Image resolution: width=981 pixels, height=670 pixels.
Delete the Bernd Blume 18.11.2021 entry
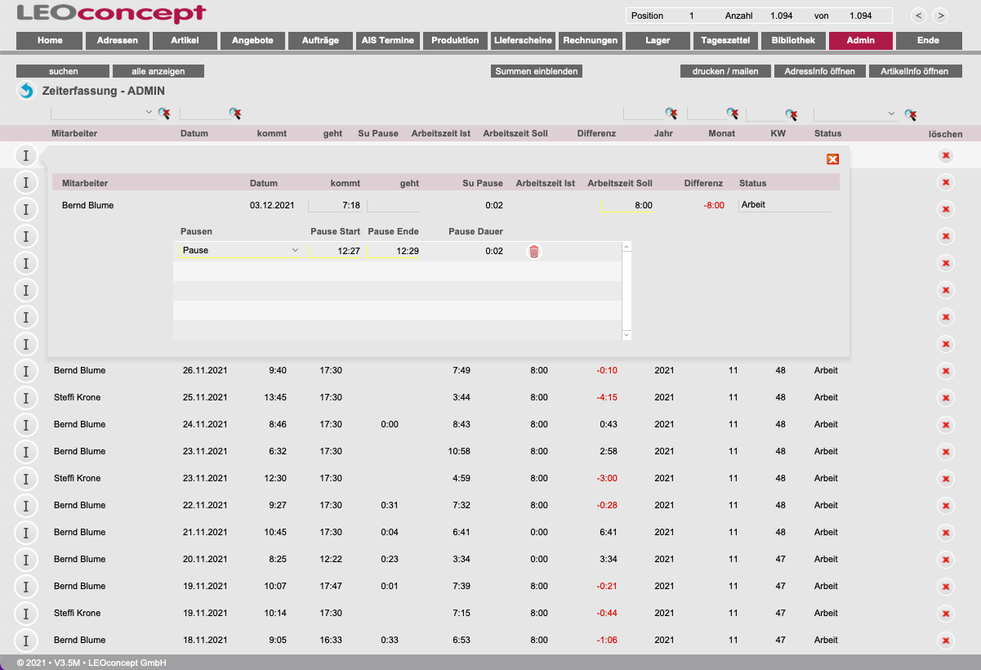[x=946, y=641]
